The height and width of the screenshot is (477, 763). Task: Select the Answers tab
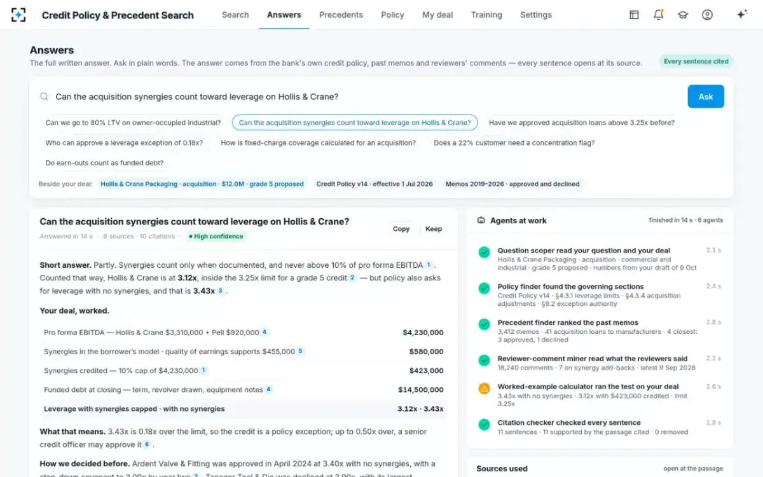click(284, 15)
